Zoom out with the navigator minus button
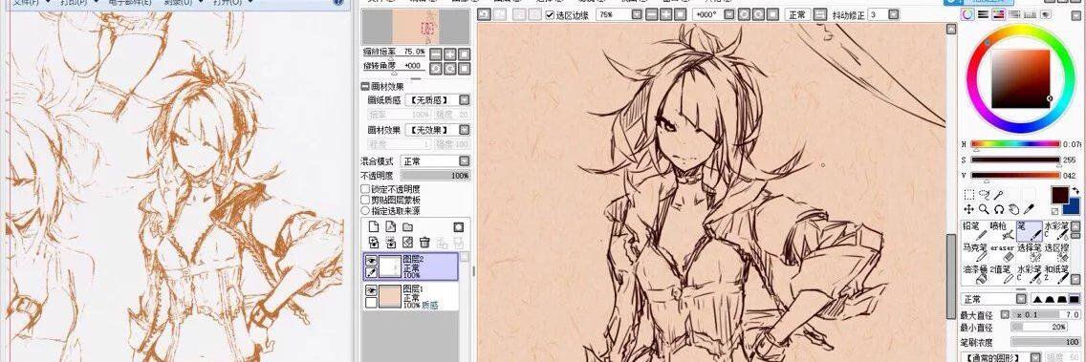 (436, 54)
